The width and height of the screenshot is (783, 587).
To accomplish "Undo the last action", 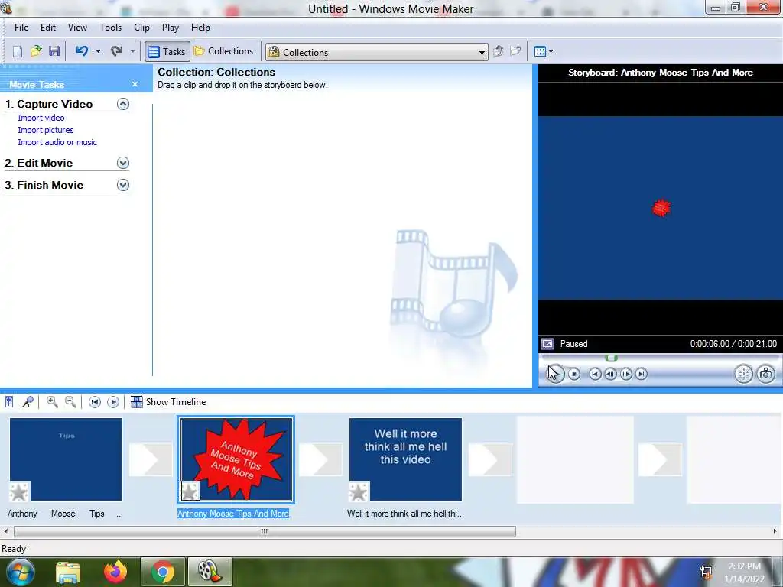I will 83,51.
